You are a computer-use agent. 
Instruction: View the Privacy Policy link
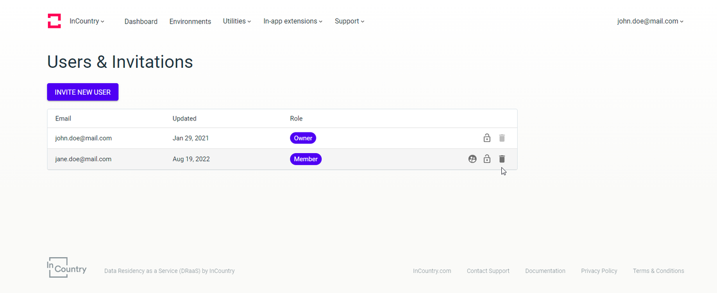coord(599,271)
